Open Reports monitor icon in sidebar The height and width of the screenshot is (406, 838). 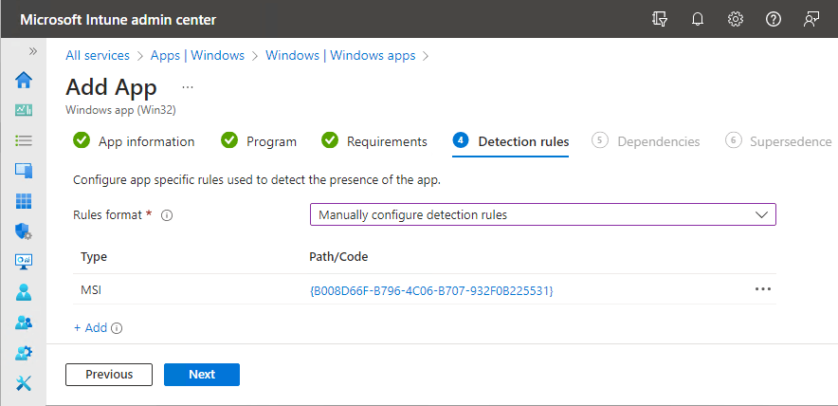24,262
